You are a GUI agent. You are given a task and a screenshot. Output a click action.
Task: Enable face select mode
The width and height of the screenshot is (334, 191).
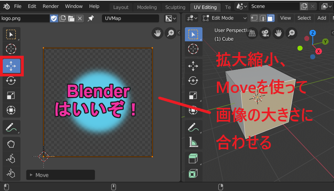pos(271,18)
